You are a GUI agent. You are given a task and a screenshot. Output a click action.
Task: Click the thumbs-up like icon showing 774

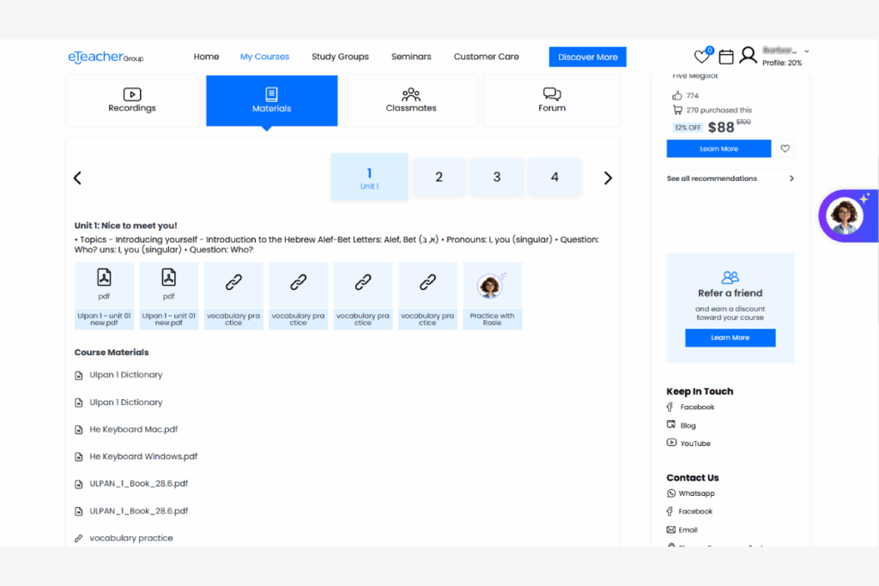677,95
